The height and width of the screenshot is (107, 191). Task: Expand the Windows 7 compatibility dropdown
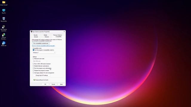[x=44, y=53]
